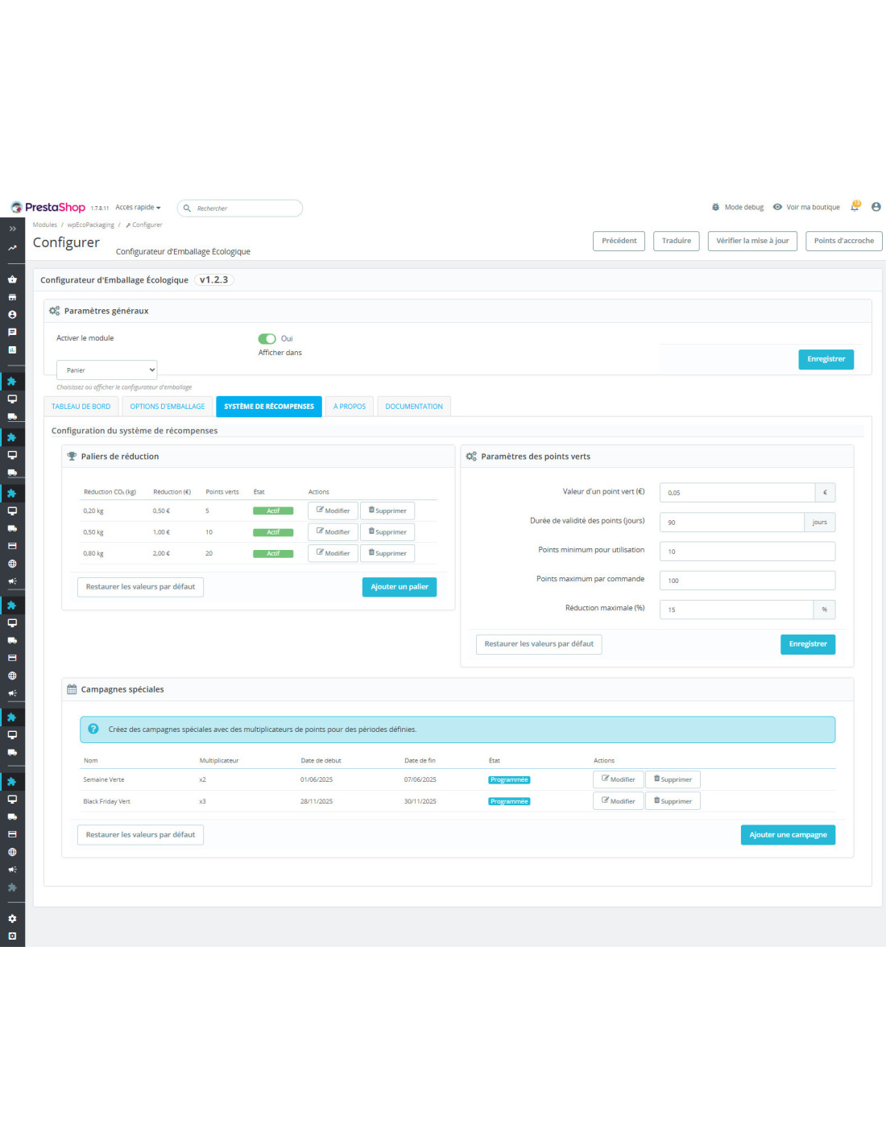Toggle the Activer le module switch

267,339
